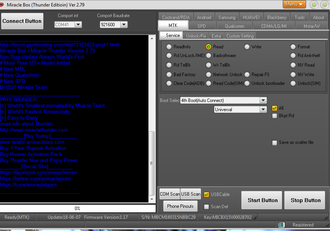Open the Tools tab
Image resolution: width=330 pixels, height=231 pixels.
click(x=300, y=18)
